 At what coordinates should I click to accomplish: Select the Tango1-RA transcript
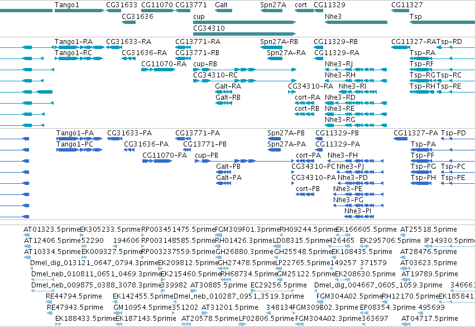(79, 47)
